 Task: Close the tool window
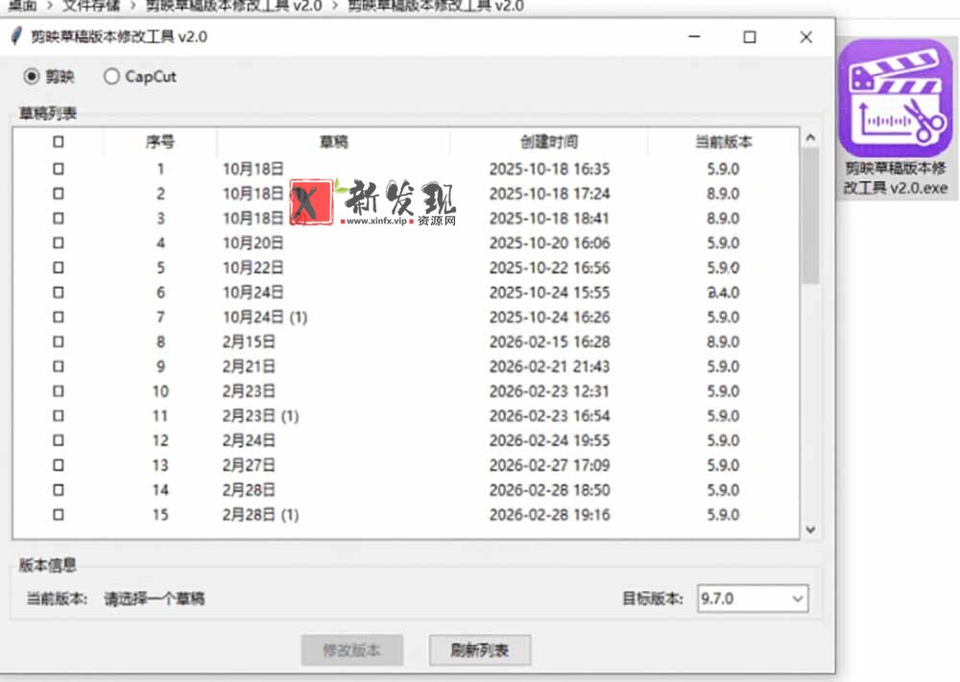click(805, 36)
